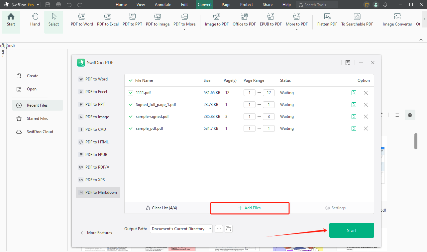The image size is (427, 252).
Task: Select PDF to Markdown in sidebar
Action: coord(98,192)
